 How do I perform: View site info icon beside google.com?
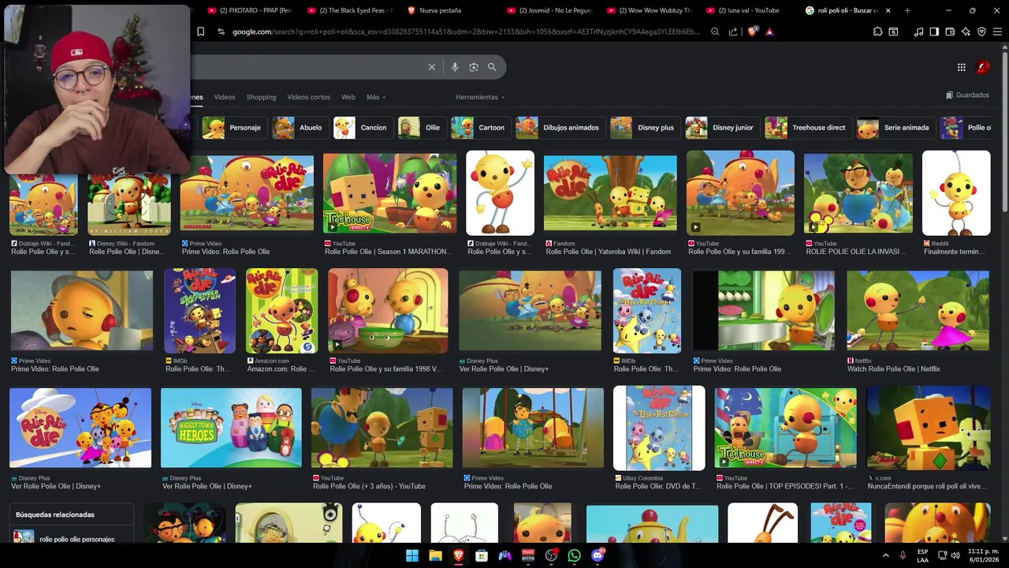pyautogui.click(x=221, y=32)
